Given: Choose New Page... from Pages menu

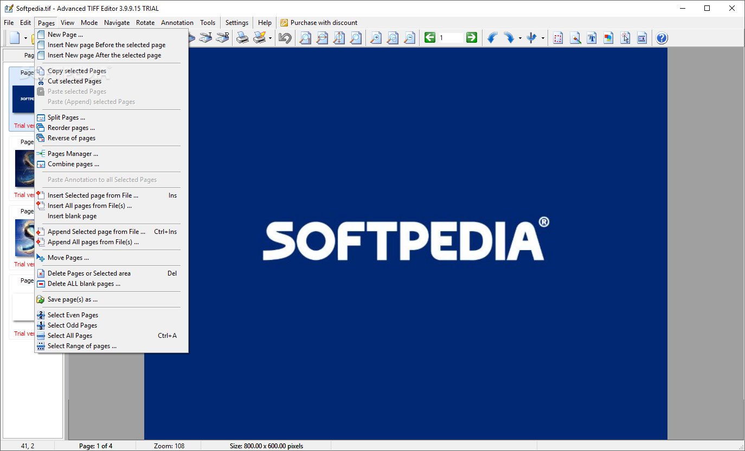Looking at the screenshot, I should point(112,35).
